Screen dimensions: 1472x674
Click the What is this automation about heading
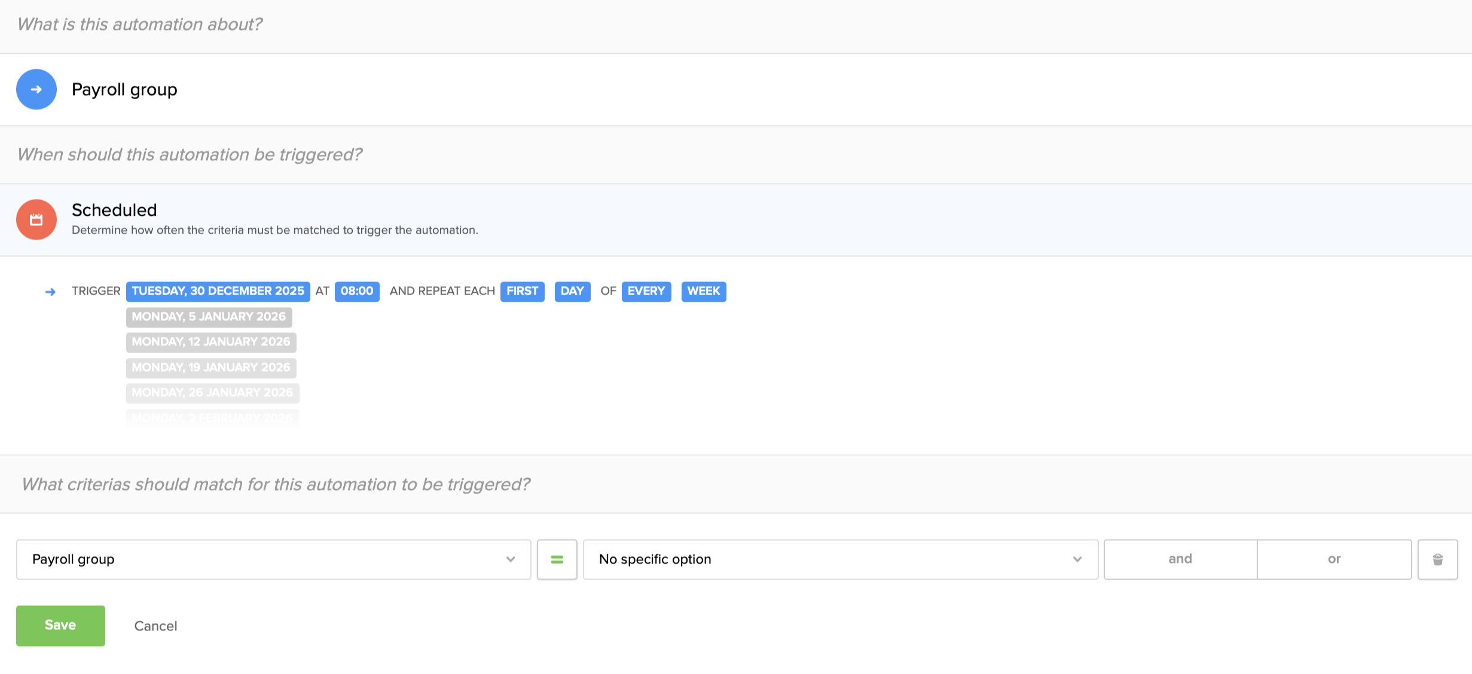[139, 24]
